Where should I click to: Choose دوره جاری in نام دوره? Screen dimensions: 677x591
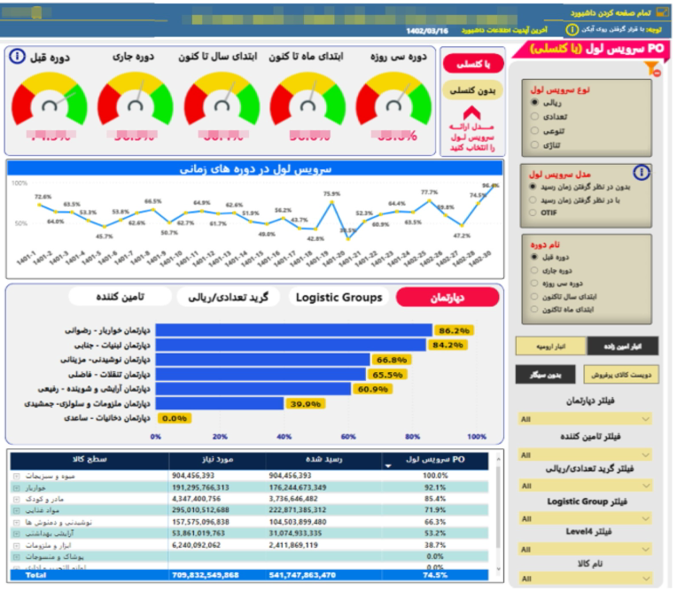(534, 270)
